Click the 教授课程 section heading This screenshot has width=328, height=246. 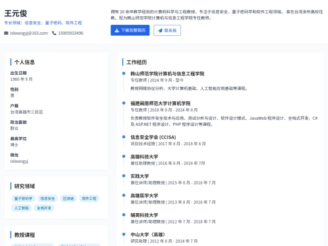pos(24,235)
